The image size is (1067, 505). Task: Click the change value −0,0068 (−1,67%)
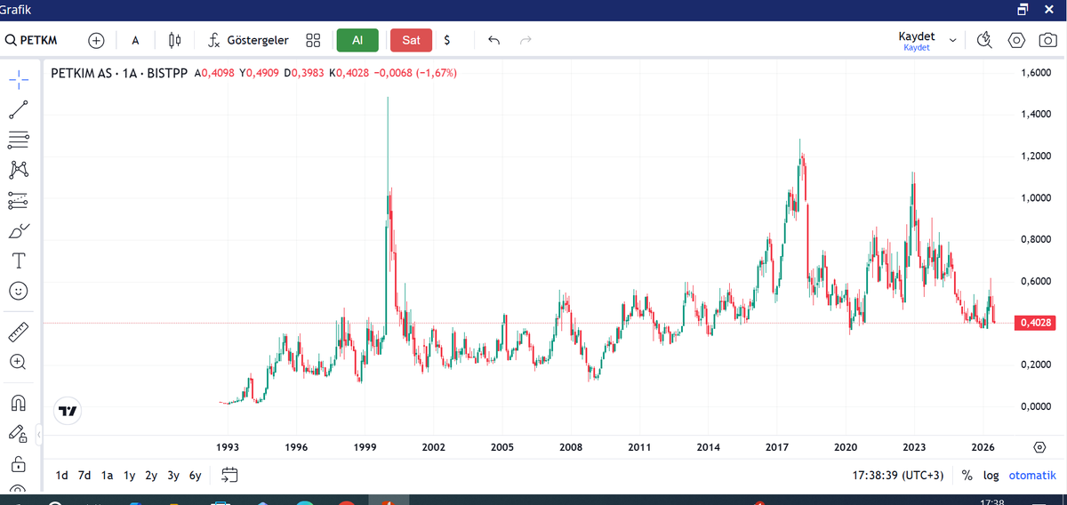(414, 73)
